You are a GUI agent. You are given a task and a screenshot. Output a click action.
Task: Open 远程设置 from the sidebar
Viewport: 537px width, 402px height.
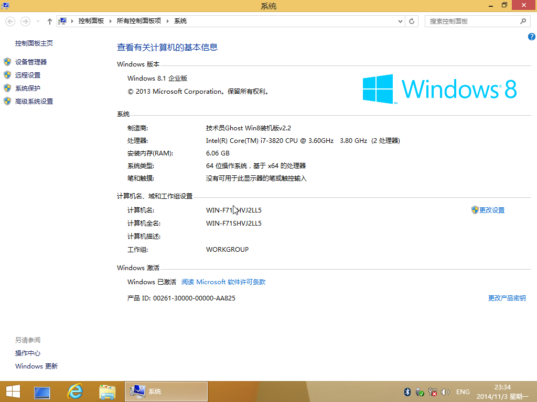pyautogui.click(x=28, y=75)
